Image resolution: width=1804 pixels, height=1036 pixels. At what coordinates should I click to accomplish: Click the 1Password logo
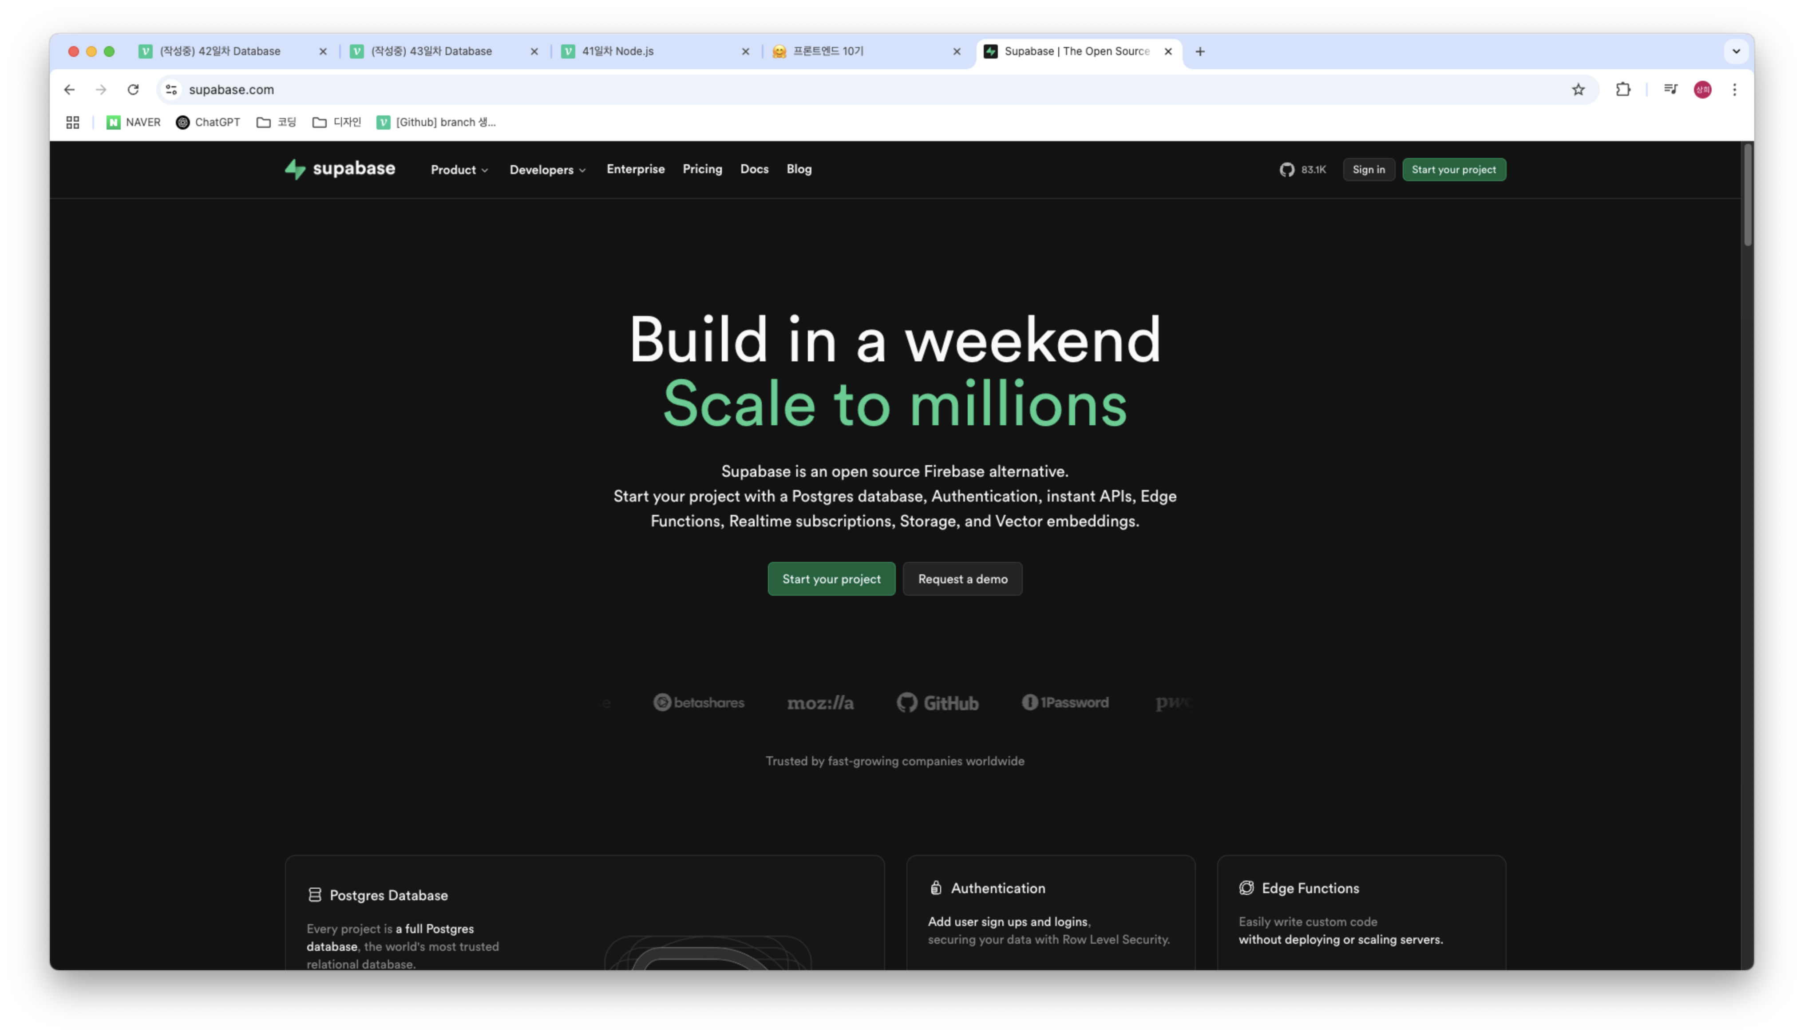pos(1065,702)
